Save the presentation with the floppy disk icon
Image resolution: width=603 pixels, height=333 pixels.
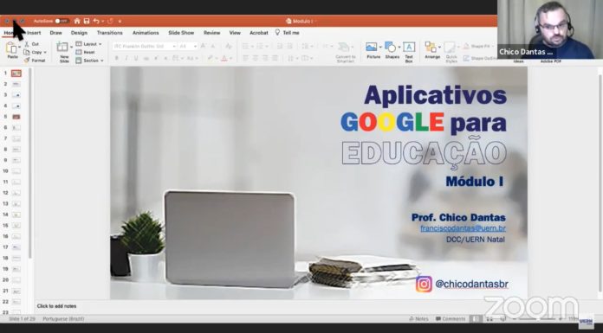point(87,21)
